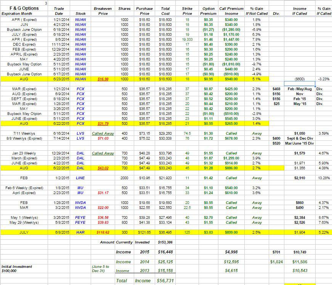
Task: Select LVS breakeven price "$71.03"
Action: click(103, 138)
